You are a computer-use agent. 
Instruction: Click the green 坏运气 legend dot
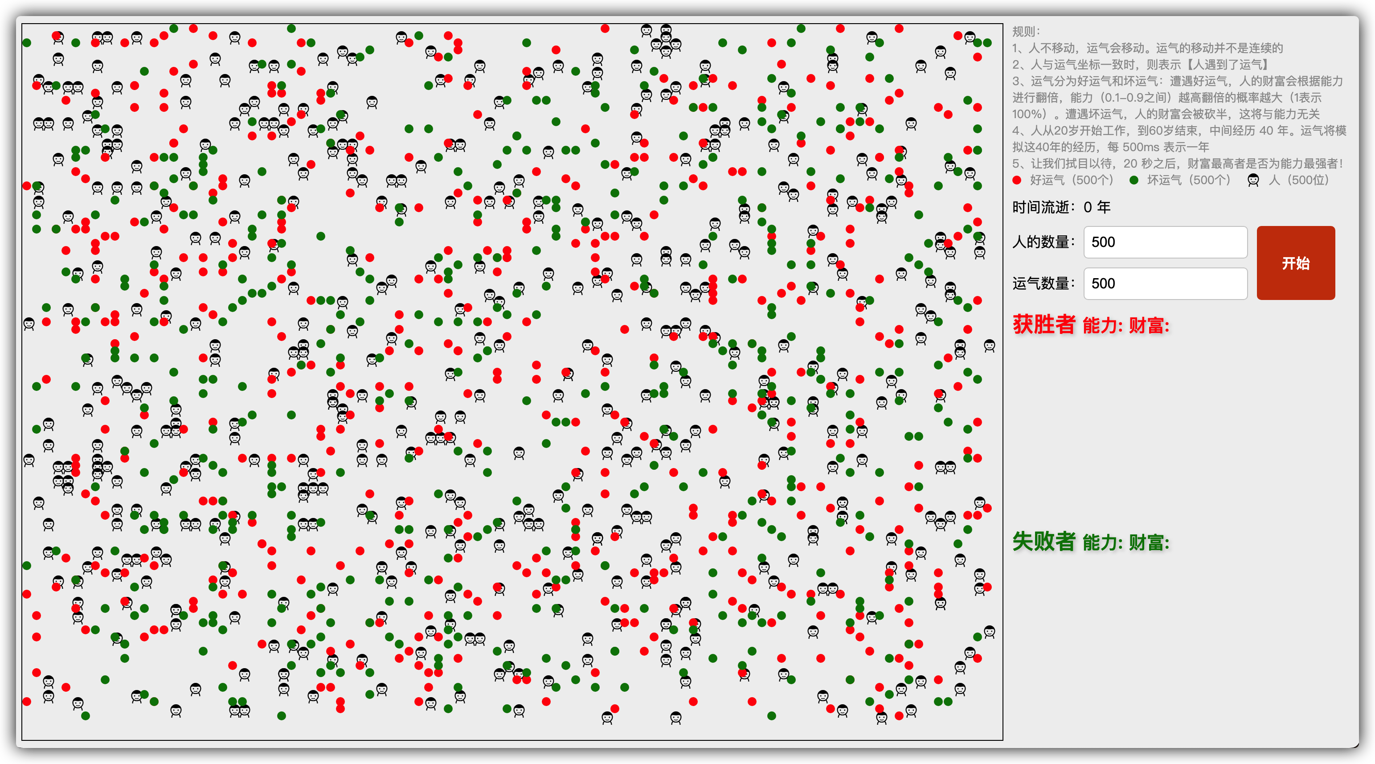click(x=1134, y=181)
